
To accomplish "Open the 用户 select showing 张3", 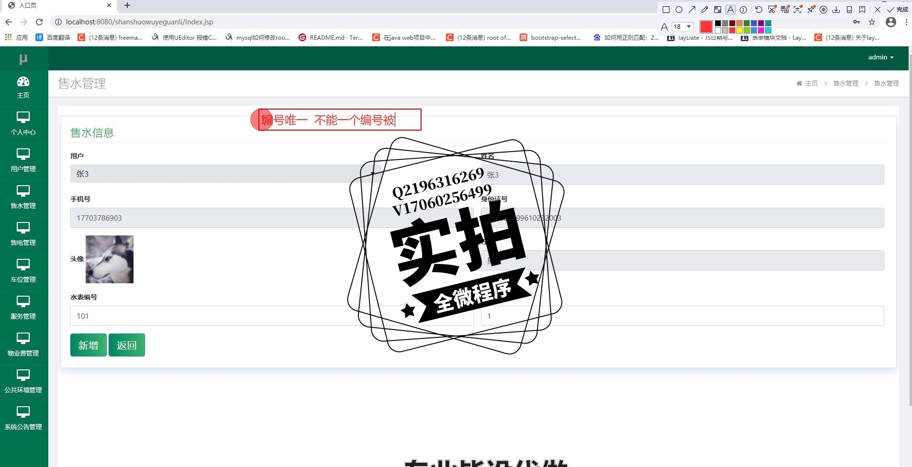I will pyautogui.click(x=225, y=174).
